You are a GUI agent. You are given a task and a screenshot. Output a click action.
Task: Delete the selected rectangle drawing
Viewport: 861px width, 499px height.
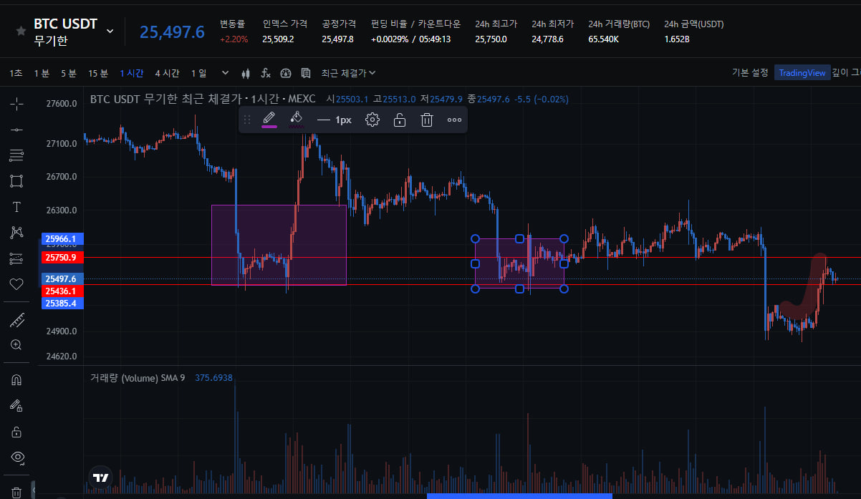(x=427, y=120)
